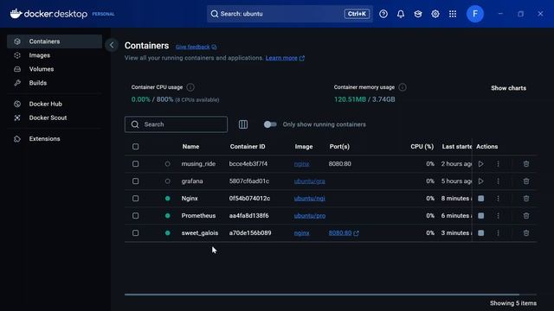The width and height of the screenshot is (554, 311).
Task: Check the grafana row checkbox
Action: (135, 181)
